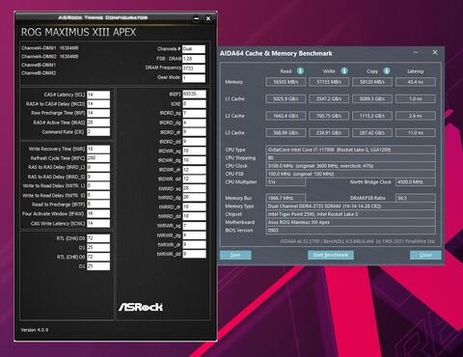Select the tRDRD_dd value field
Viewport: 463px width, 357px height.
pos(194,142)
